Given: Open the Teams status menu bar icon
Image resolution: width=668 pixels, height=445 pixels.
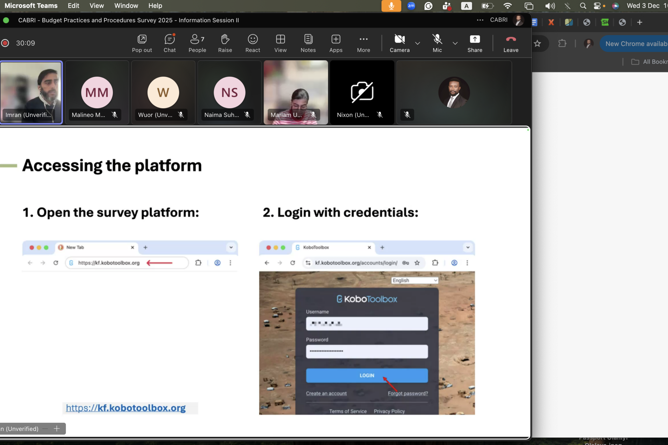Looking at the screenshot, I should pyautogui.click(x=447, y=6).
